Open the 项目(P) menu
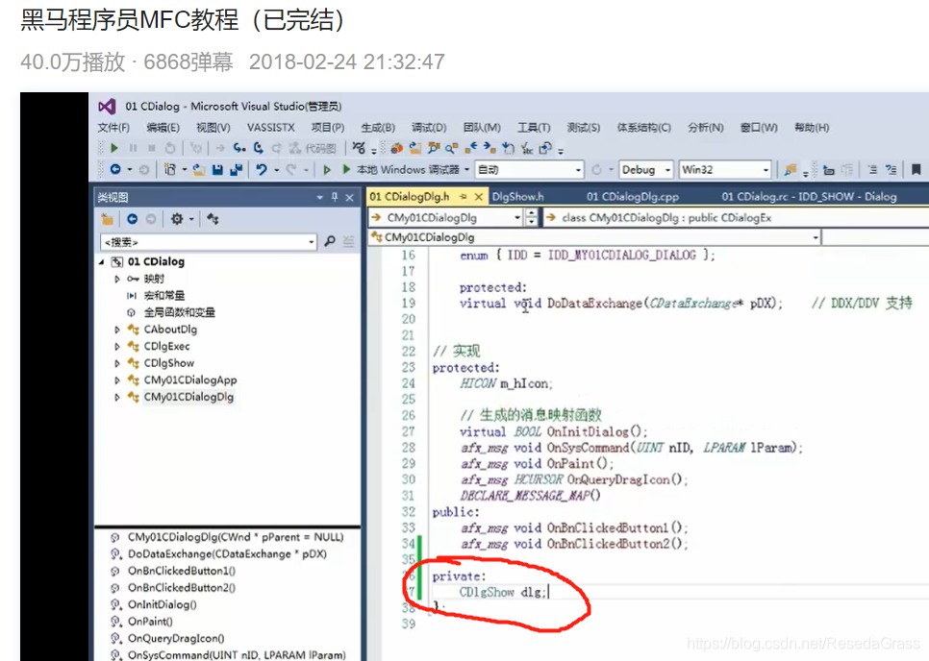Viewport: 929px width, 661px height. click(x=328, y=127)
